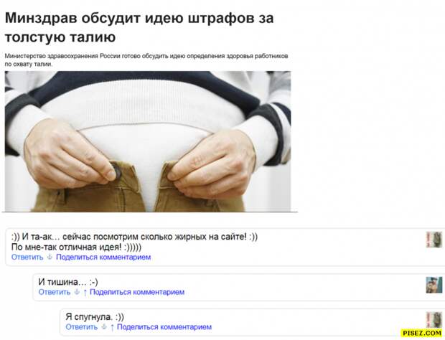Open avatar of the "Я спугнула" commenter

point(434,320)
